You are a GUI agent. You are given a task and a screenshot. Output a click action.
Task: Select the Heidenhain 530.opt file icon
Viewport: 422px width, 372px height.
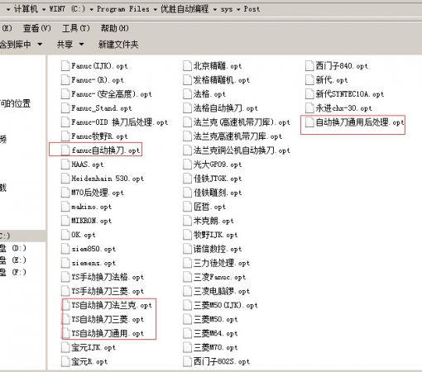[65, 179]
